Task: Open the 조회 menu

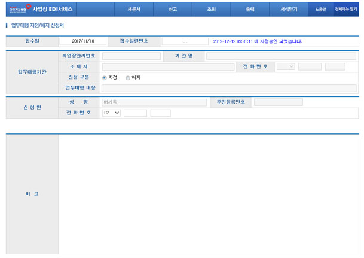Action: (x=212, y=10)
